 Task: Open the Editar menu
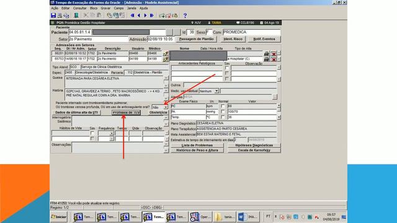65,8
